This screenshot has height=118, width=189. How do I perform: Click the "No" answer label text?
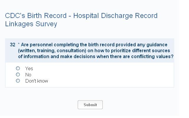(28, 75)
